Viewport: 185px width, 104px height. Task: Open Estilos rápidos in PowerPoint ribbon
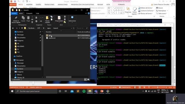pyautogui.click(x=135, y=11)
